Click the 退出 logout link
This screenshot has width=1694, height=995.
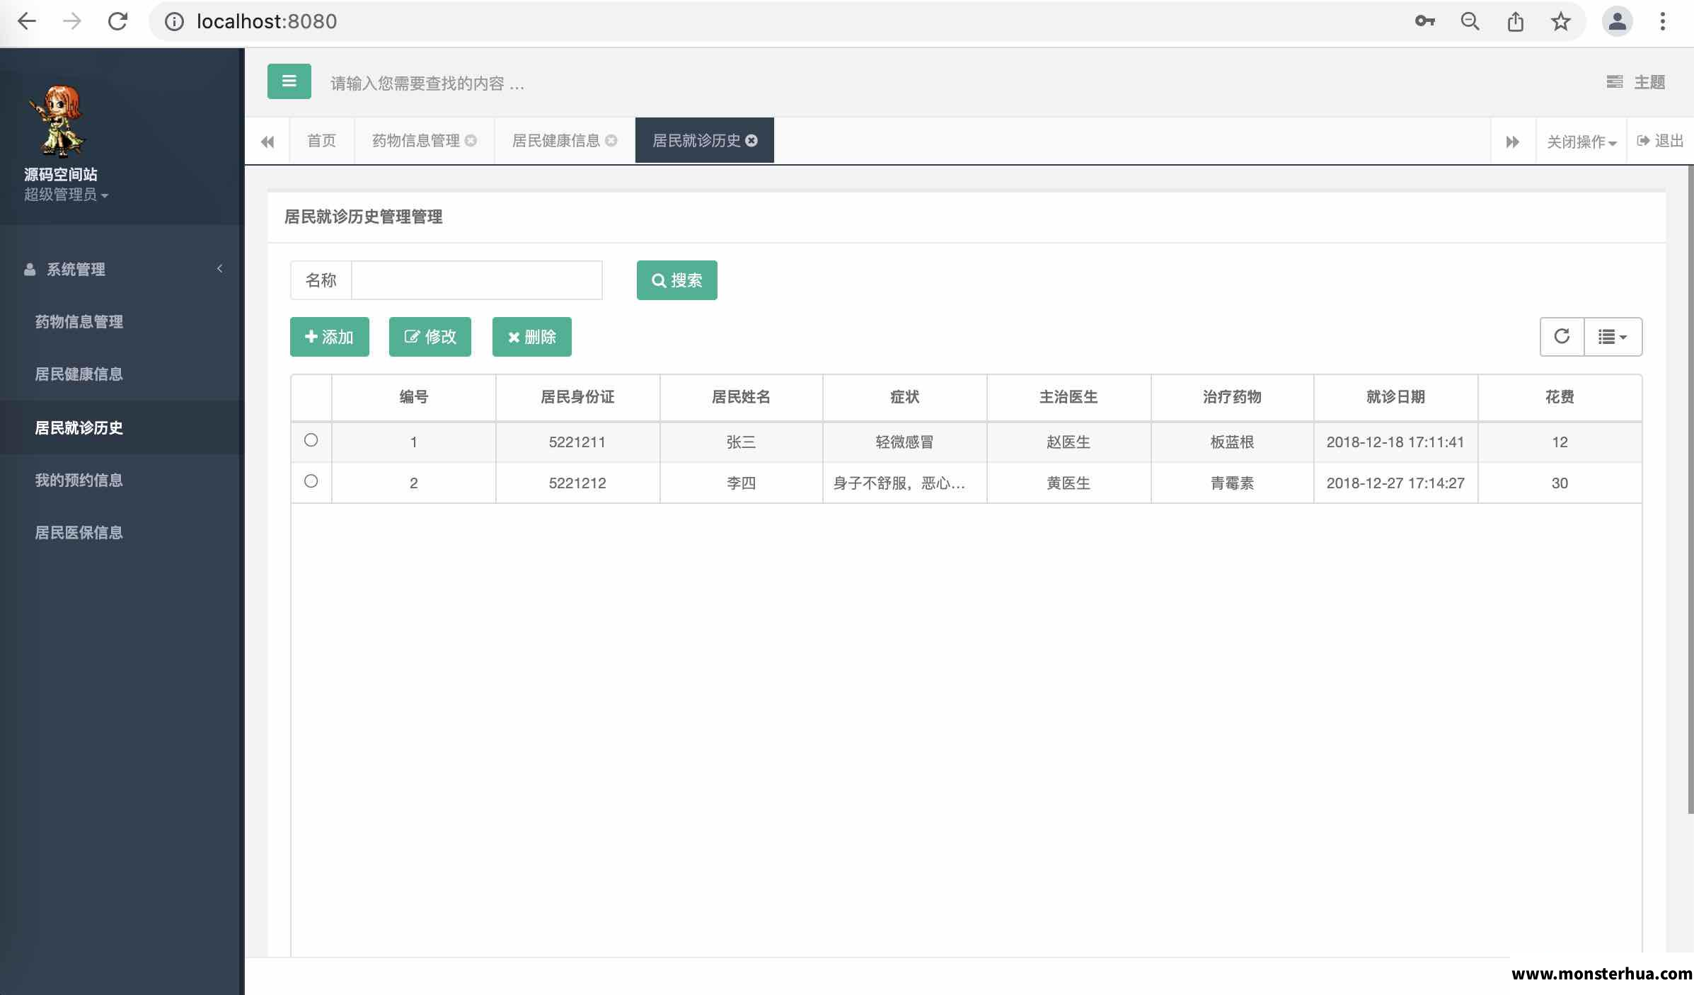[x=1660, y=141]
